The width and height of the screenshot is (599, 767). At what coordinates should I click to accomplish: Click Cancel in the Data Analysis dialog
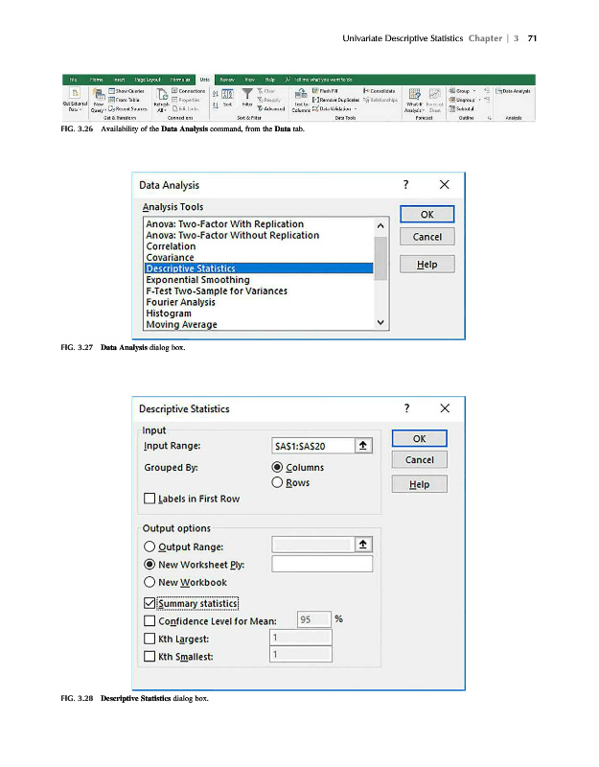(426, 237)
